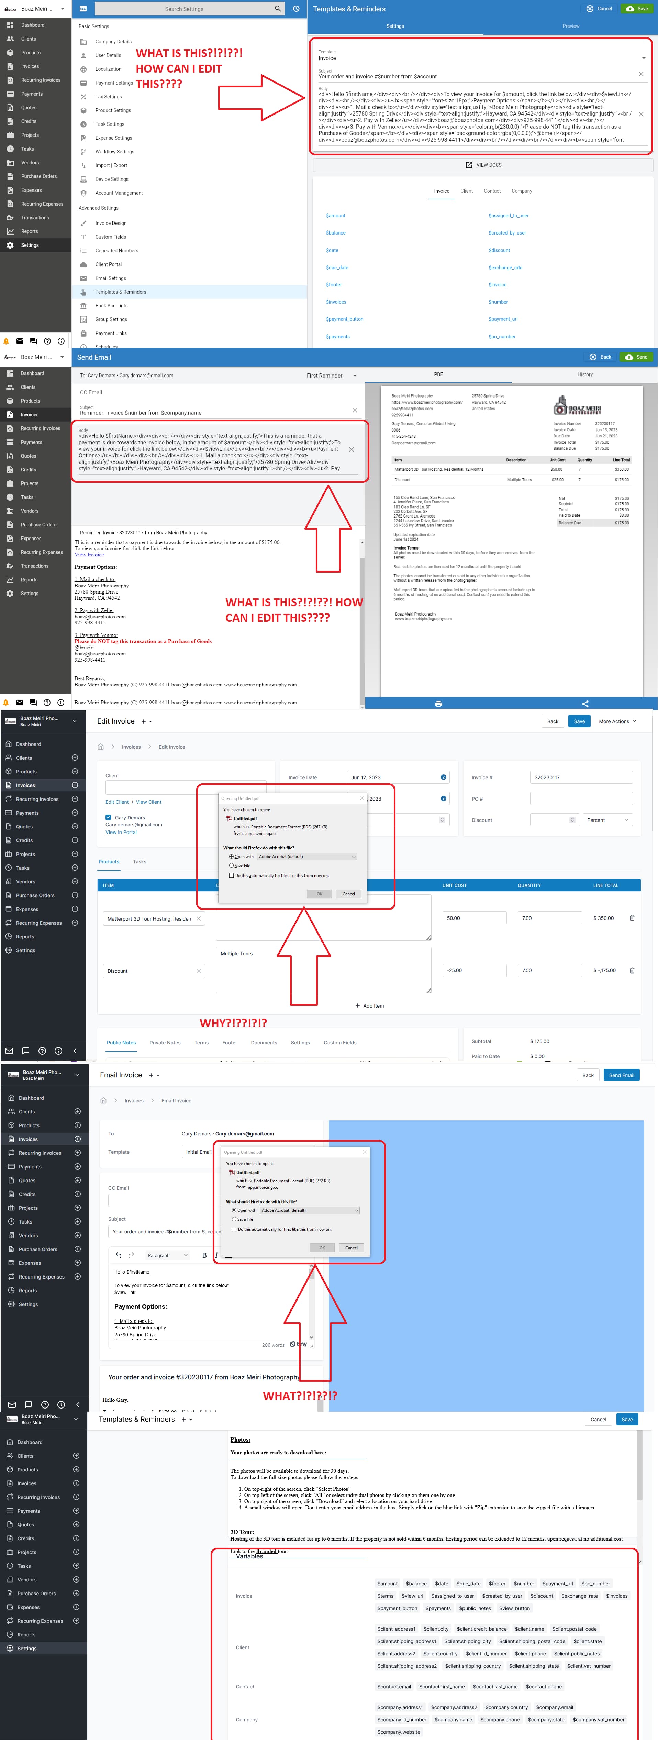Viewport: 658px width, 1740px height.
Task: Clear the Matterport 3D Tour Hosting item field
Action: pos(198,918)
